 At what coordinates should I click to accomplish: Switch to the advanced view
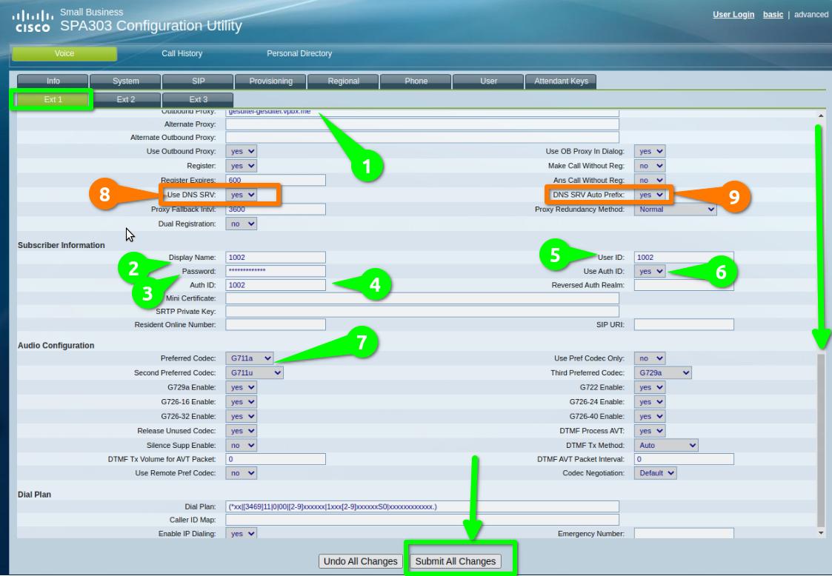[813, 13]
